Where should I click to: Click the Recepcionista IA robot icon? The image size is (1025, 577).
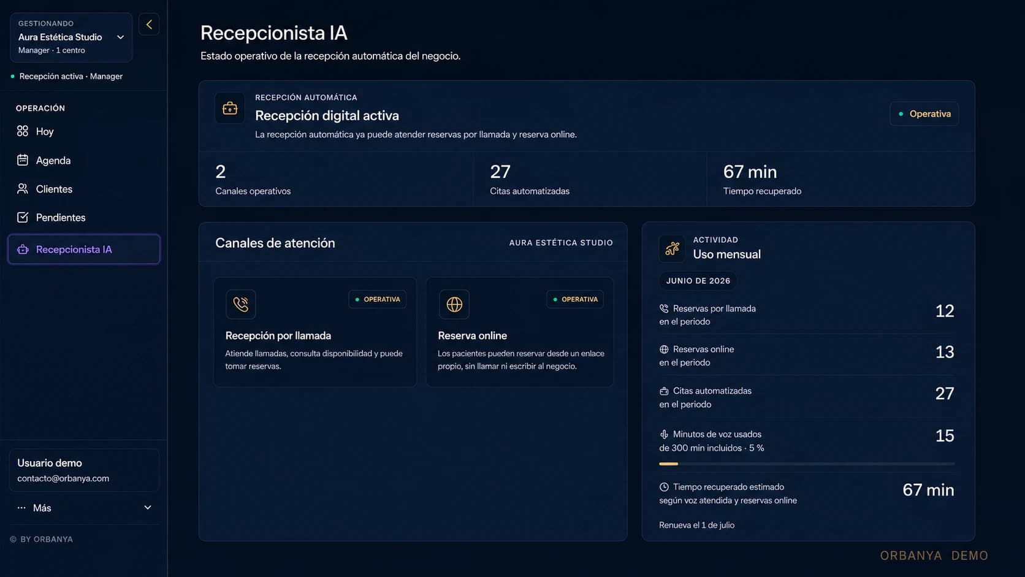[x=23, y=250]
